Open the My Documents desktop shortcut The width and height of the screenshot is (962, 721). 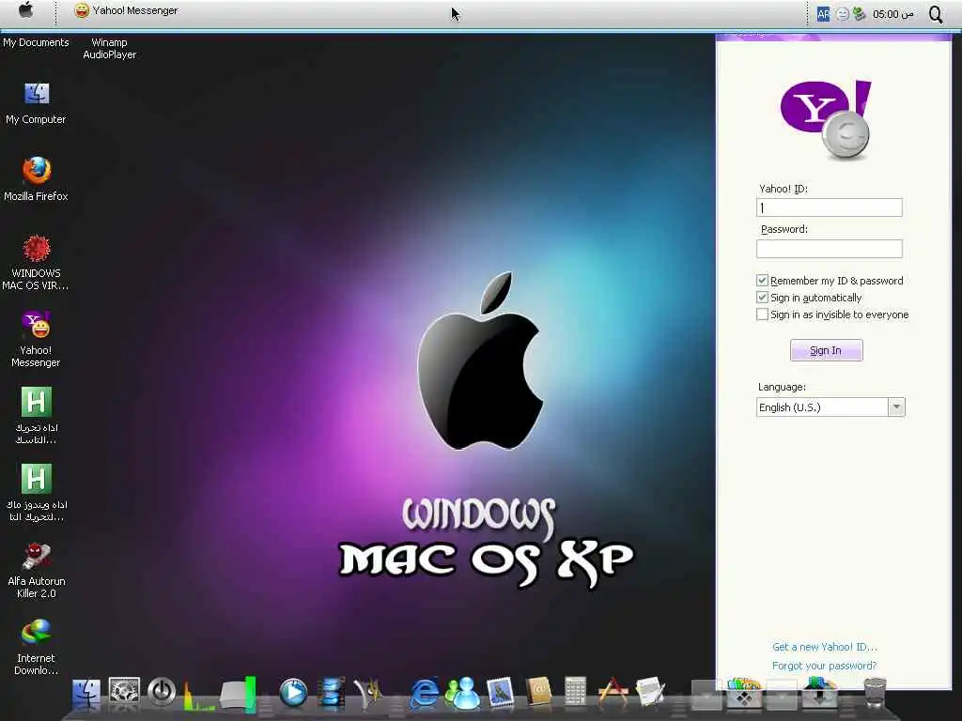point(36,42)
